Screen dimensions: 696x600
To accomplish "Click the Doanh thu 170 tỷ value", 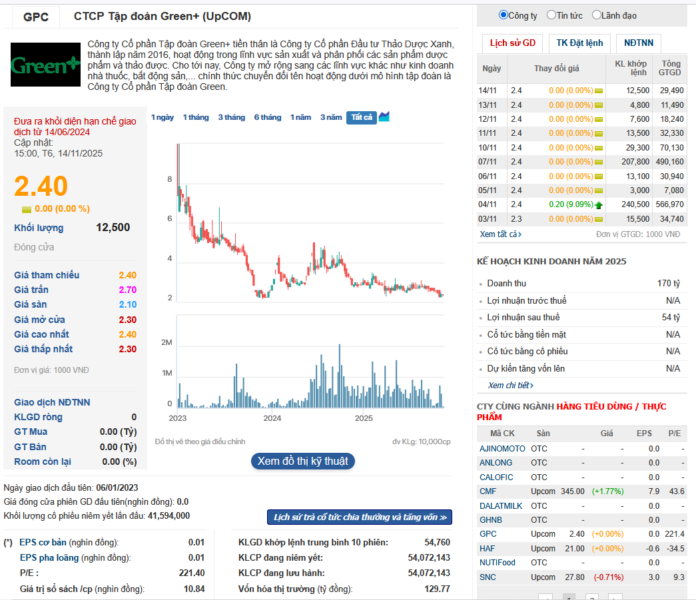I will (669, 283).
